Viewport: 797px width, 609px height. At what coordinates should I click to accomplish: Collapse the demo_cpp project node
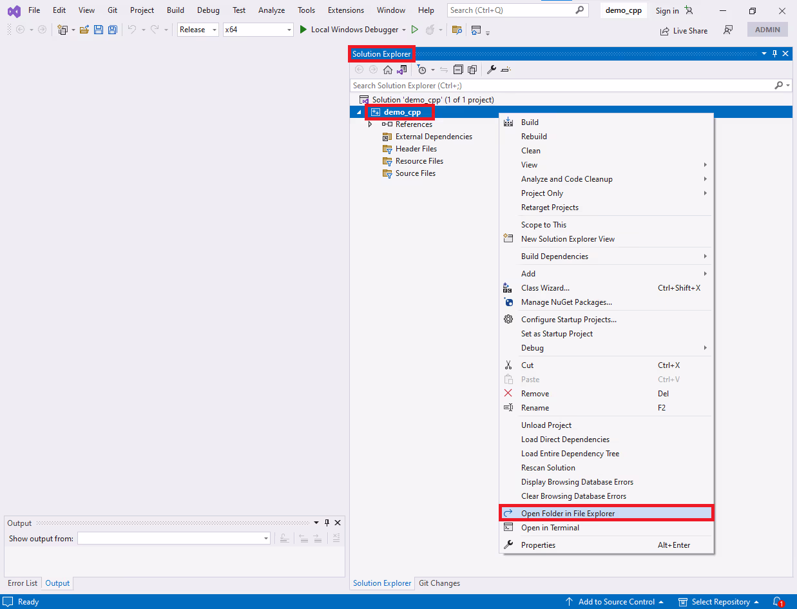pyautogui.click(x=360, y=112)
